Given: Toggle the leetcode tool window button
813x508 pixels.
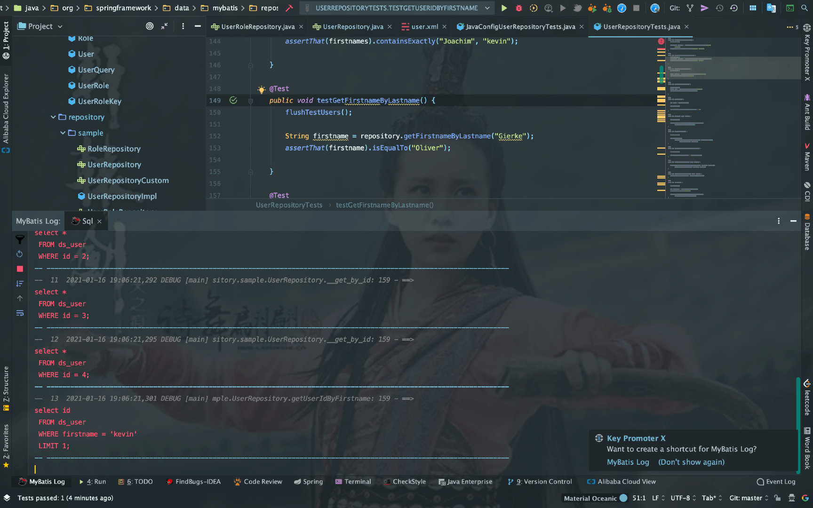Looking at the screenshot, I should 807,397.
